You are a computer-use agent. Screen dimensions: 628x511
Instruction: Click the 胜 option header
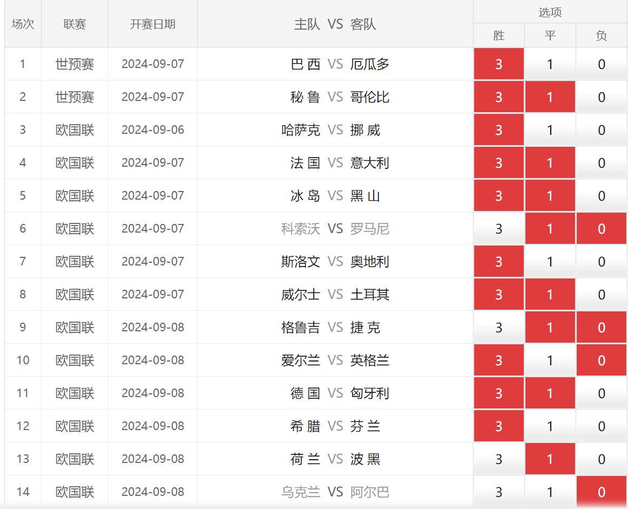[498, 36]
